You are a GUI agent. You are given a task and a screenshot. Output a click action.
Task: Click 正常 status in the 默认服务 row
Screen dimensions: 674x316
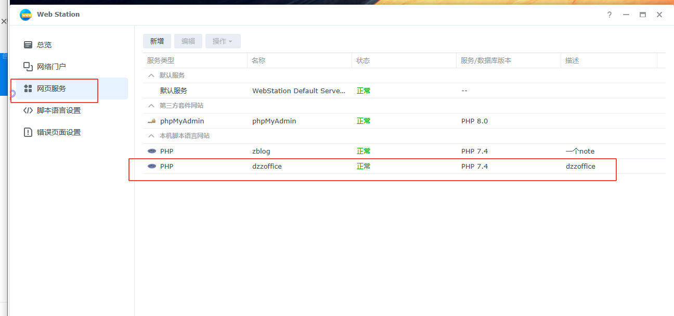[x=364, y=91]
